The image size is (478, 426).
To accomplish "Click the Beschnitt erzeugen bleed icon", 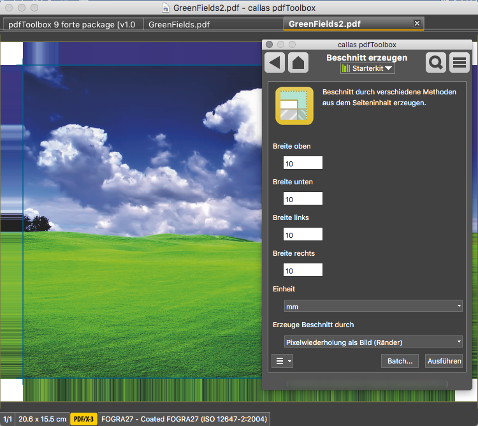I will 294,106.
